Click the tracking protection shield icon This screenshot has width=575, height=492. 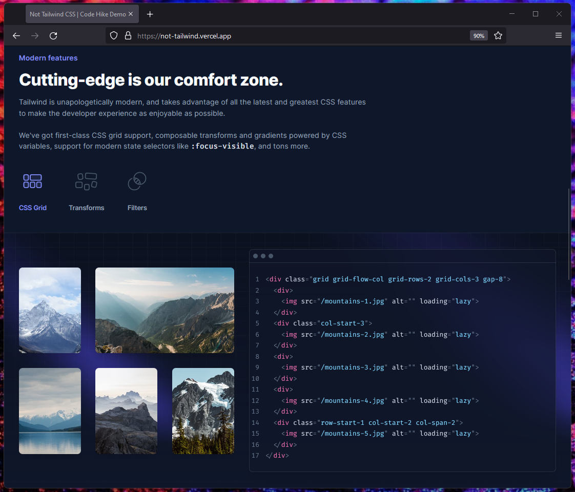(114, 36)
